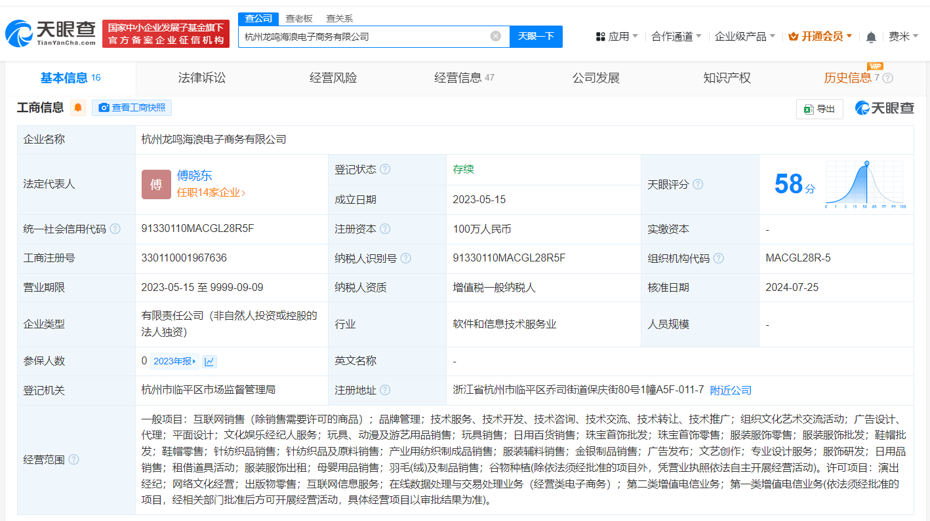This screenshot has height=521, width=930.
Task: Click help icon next to 登记状态
Action: point(385,169)
